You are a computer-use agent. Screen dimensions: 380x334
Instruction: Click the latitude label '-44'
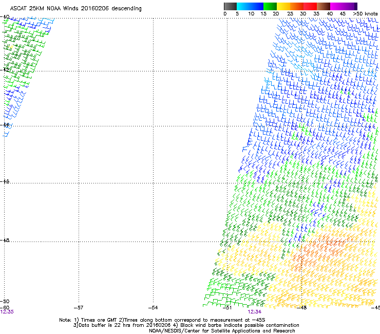point(5,125)
